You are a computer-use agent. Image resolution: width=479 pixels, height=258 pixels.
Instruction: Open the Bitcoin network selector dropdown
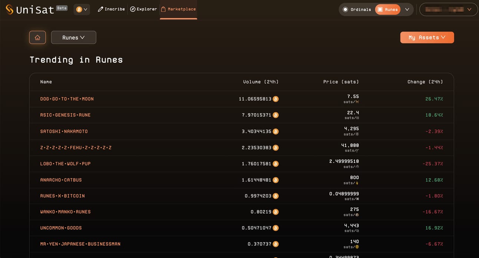(82, 9)
